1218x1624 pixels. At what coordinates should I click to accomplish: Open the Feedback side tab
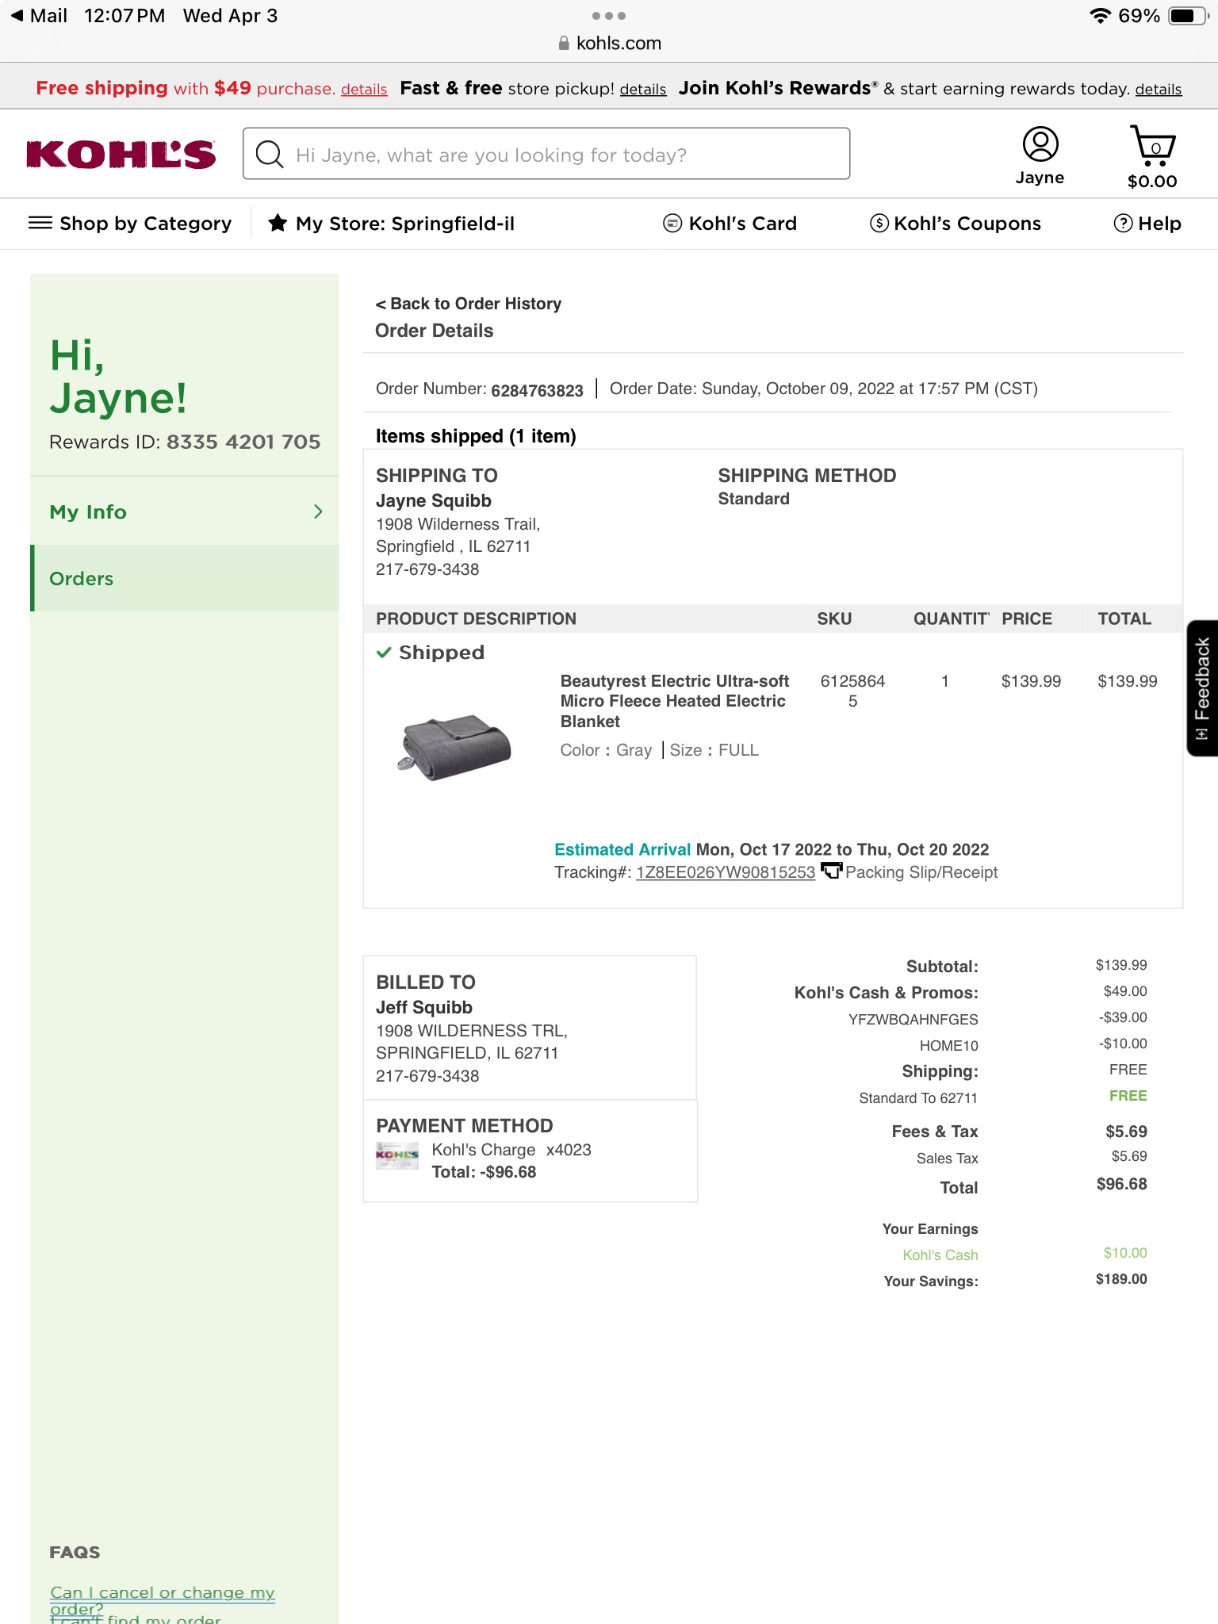point(1202,688)
